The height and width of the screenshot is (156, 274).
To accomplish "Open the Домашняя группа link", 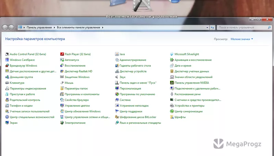I will 21,77.
